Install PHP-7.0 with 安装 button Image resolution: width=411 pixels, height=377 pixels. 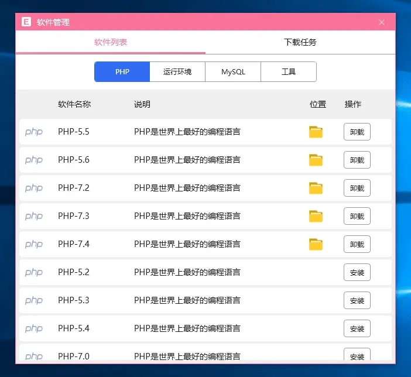(x=357, y=355)
